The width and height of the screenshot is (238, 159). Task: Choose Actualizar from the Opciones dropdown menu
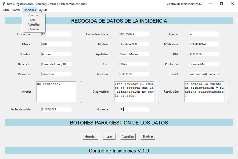(x=34, y=24)
